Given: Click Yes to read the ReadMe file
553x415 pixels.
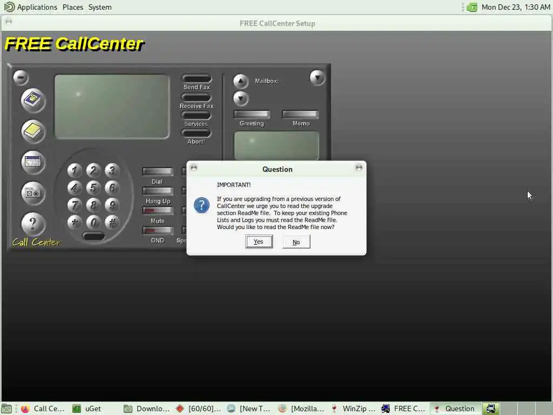Looking at the screenshot, I should pyautogui.click(x=259, y=242).
